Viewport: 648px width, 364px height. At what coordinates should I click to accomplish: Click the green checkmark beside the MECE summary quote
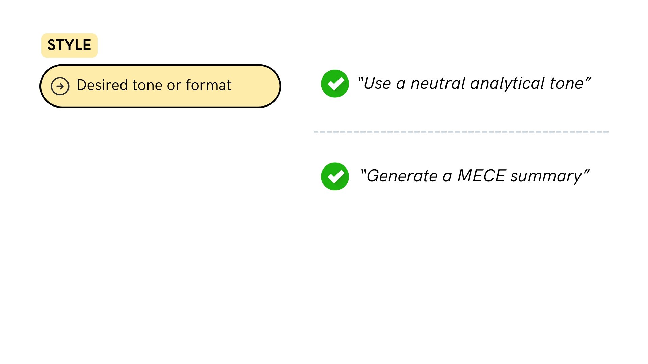[335, 177]
